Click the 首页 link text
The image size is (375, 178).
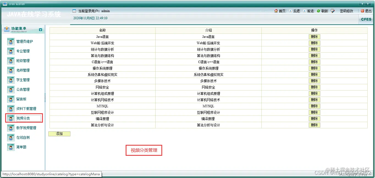click(282, 11)
